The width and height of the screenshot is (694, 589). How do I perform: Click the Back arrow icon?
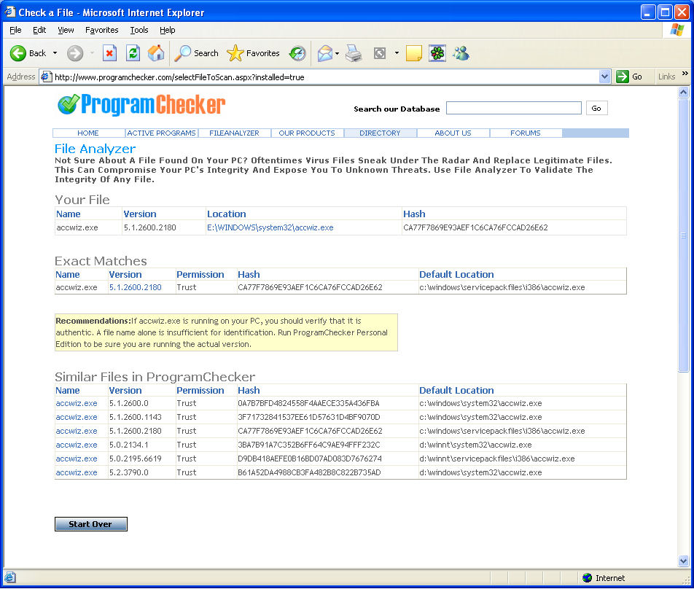point(18,53)
